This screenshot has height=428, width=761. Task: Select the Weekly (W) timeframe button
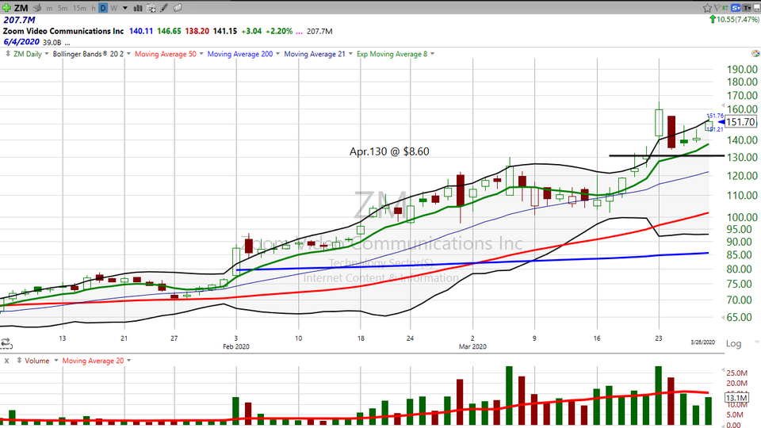click(113, 8)
